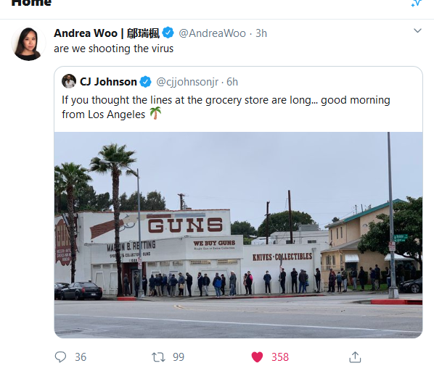
Task: Toggle latest tweets sparkle icon
Action: 417,4
